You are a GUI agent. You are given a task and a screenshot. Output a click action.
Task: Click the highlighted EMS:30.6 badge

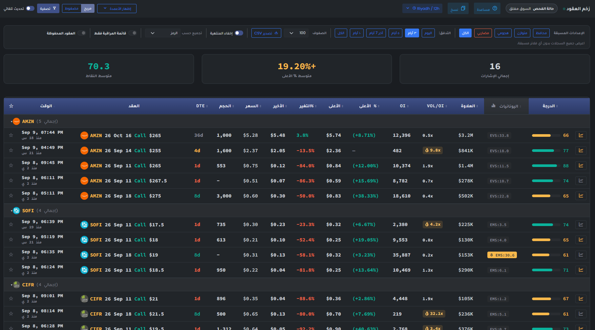click(x=502, y=255)
